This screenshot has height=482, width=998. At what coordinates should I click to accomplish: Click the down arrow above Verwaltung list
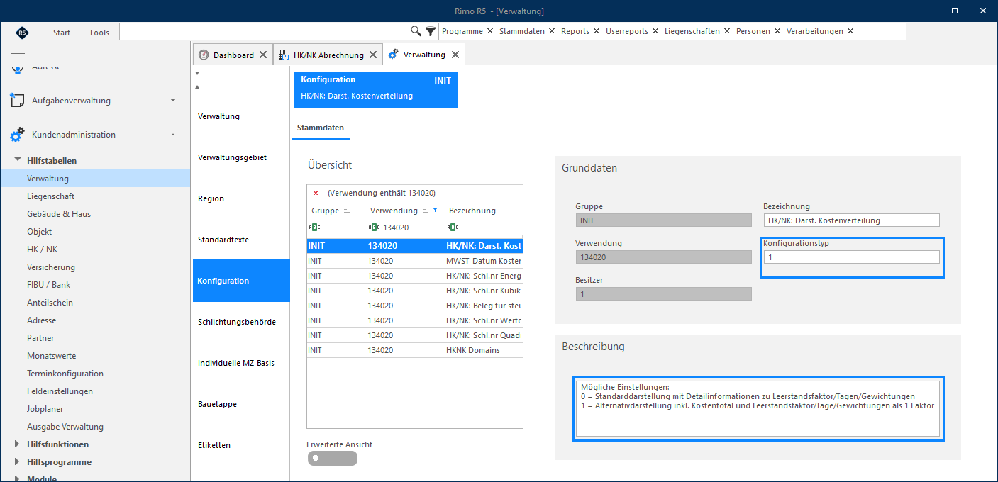point(198,73)
